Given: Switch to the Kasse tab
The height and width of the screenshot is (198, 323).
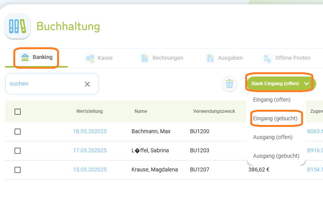Looking at the screenshot, I should [99, 58].
